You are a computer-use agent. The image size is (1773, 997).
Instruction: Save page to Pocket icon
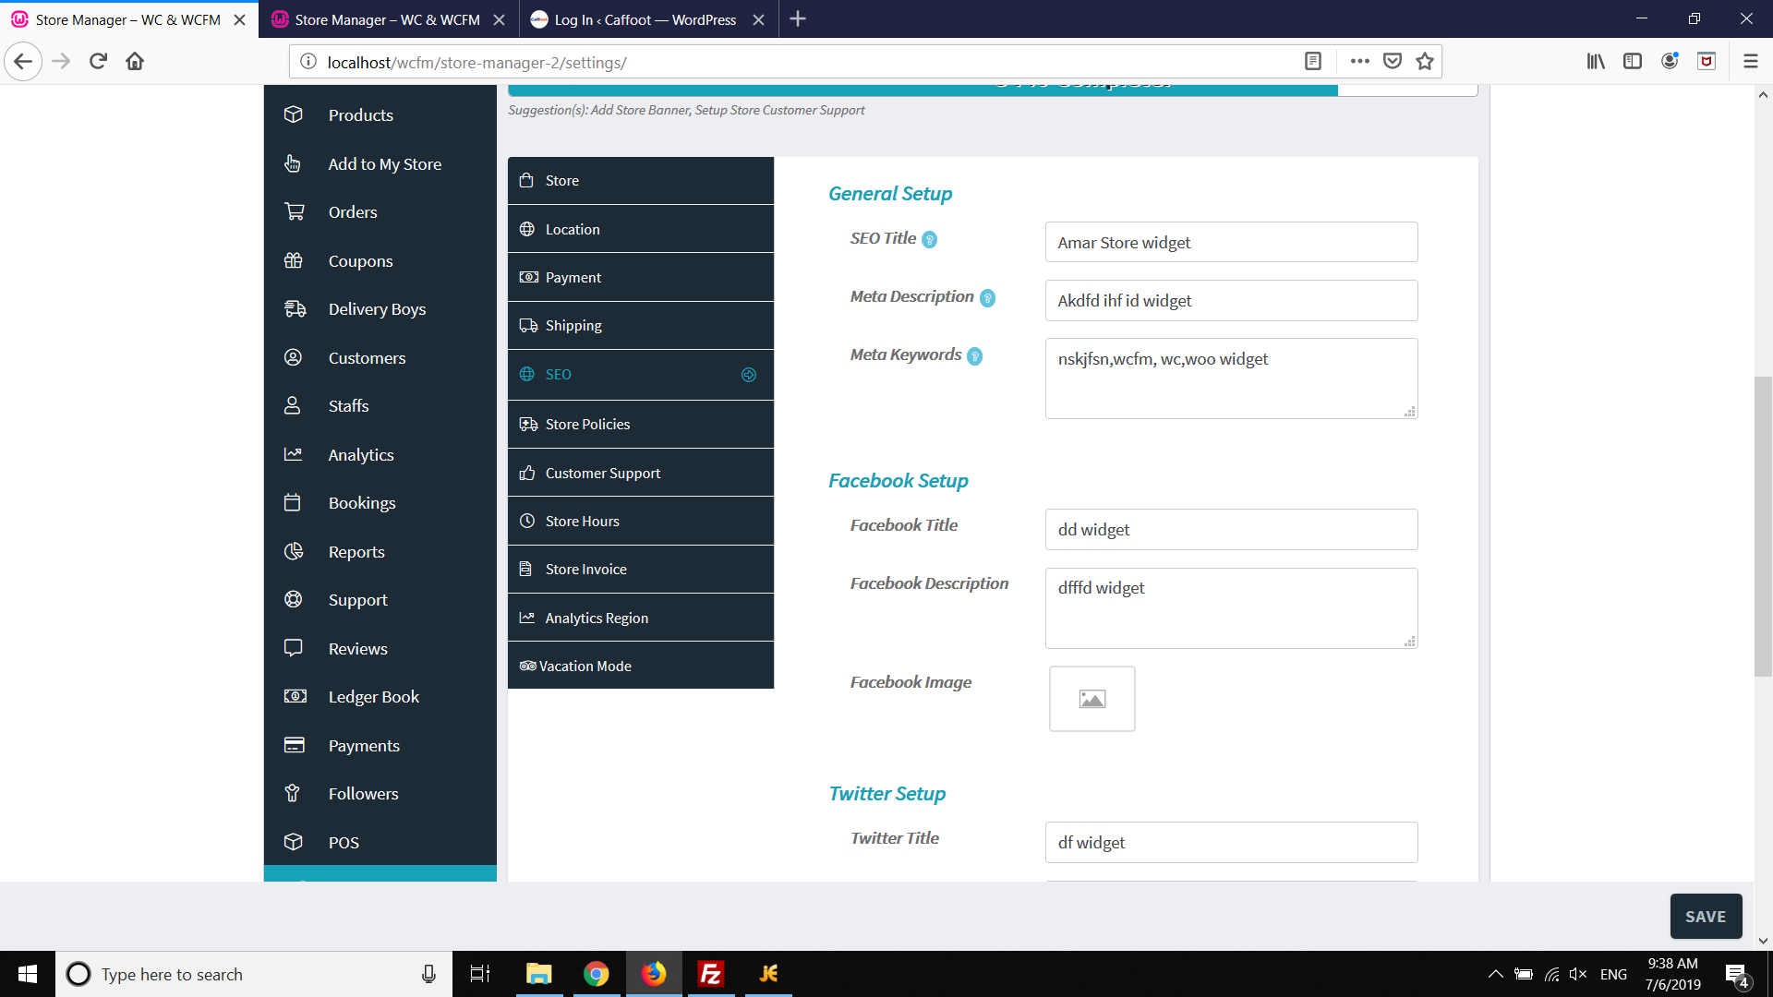click(1393, 62)
